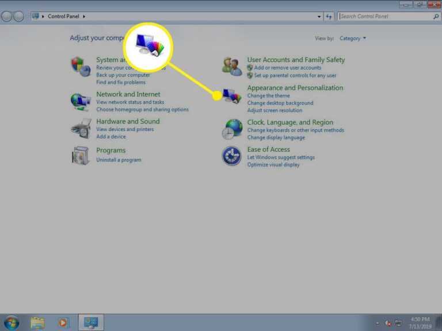Screen dimensions: 442x331
Task: Open Appearance and Personalization heading
Action: [x=295, y=88]
